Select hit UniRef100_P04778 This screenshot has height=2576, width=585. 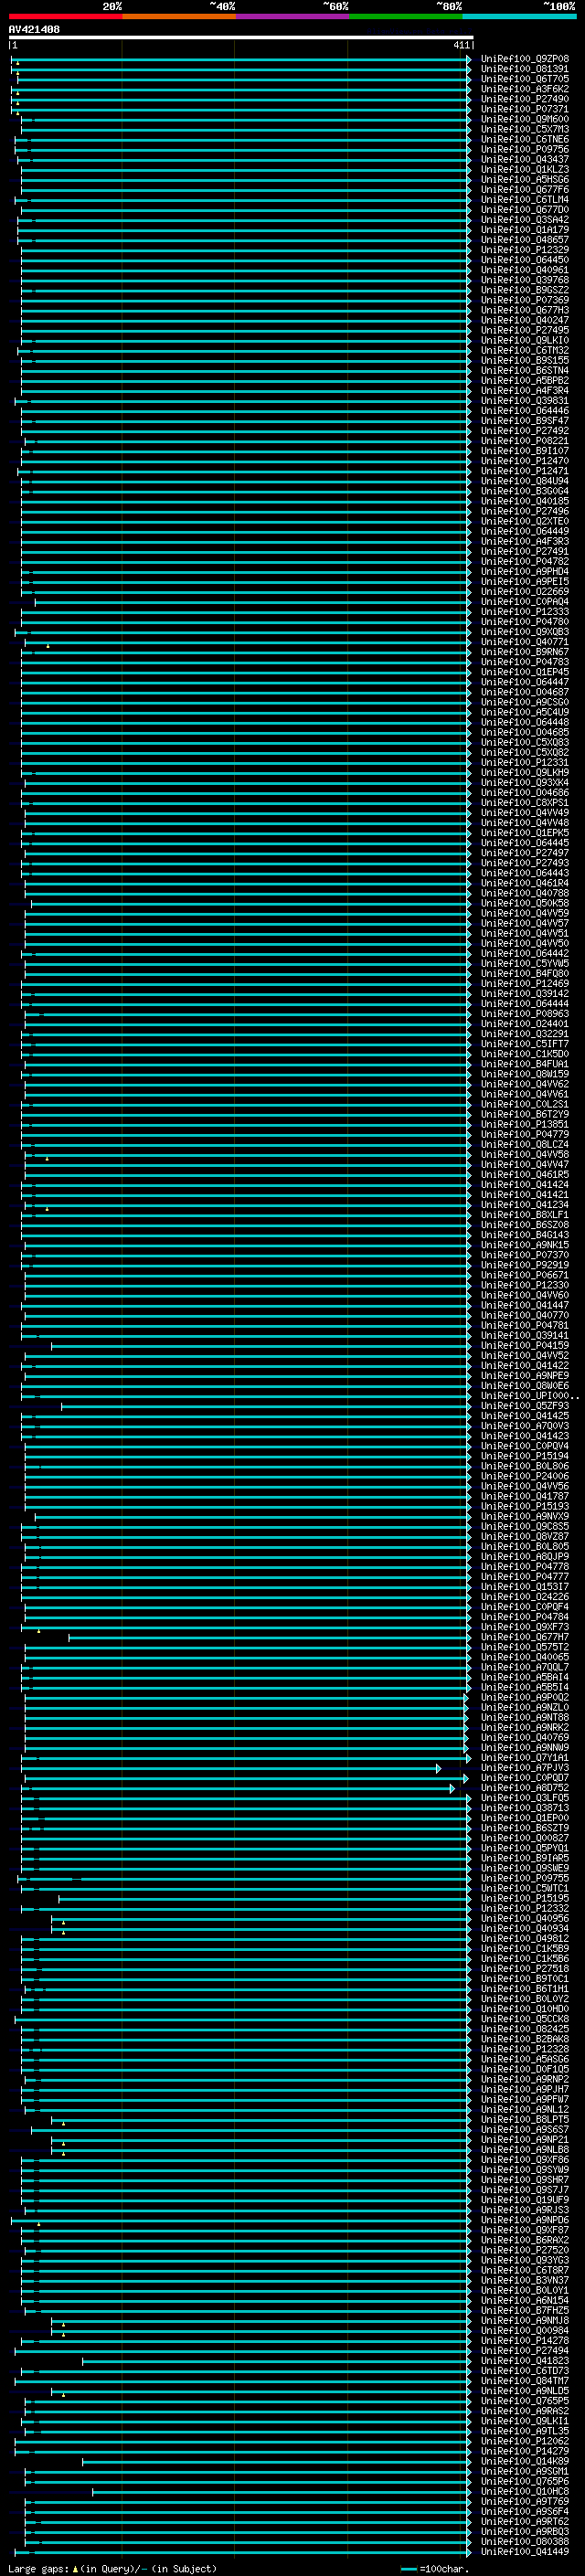[x=524, y=1566]
